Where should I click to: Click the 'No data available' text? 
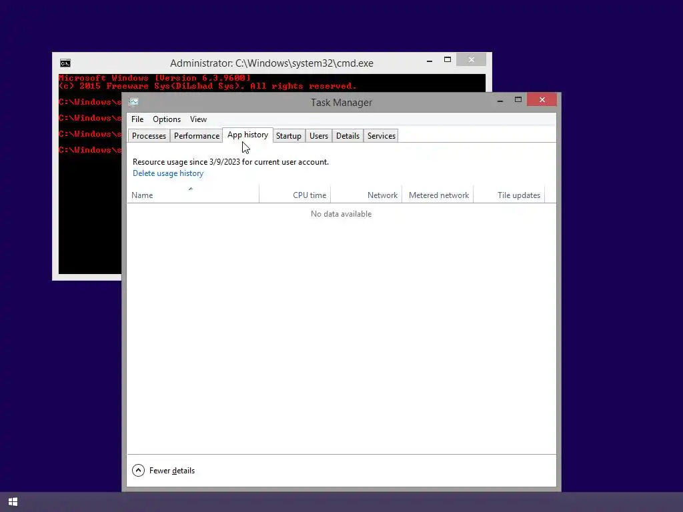(341, 214)
